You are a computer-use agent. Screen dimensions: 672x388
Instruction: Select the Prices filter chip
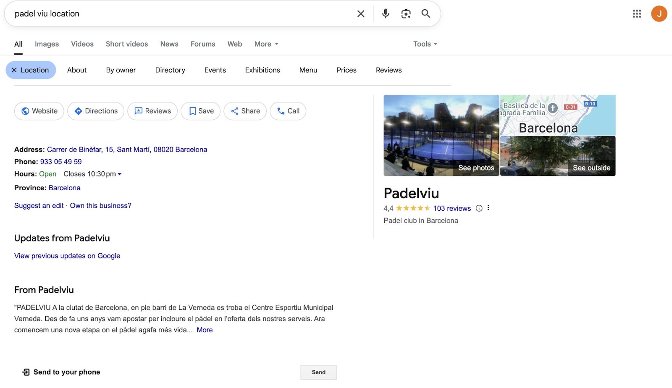click(x=346, y=70)
